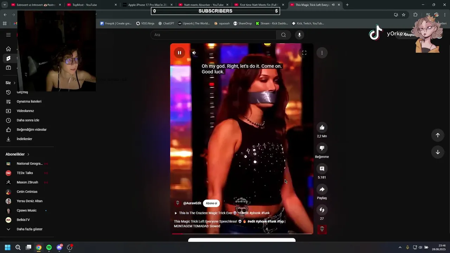Share the Short via Paylaş arrow
450x253 pixels.
click(x=322, y=189)
